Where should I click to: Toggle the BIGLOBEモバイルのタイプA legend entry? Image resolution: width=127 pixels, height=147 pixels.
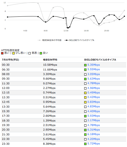click(x=79, y=40)
